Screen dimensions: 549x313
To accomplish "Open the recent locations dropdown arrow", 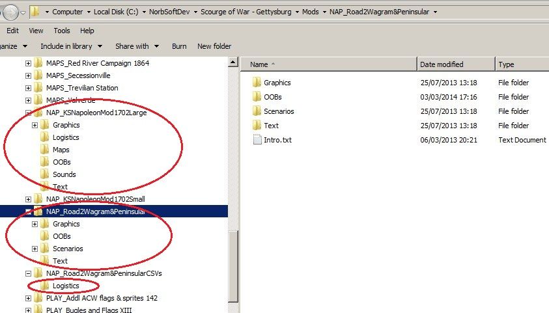I will tap(23, 12).
